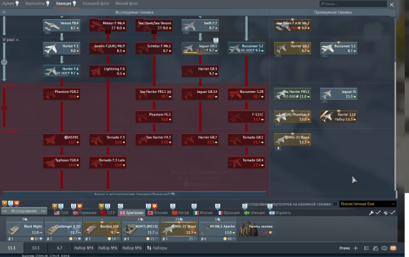This screenshot has width=409, height=257.
Task: Open the Наборы presets list
Action: [x=157, y=247]
